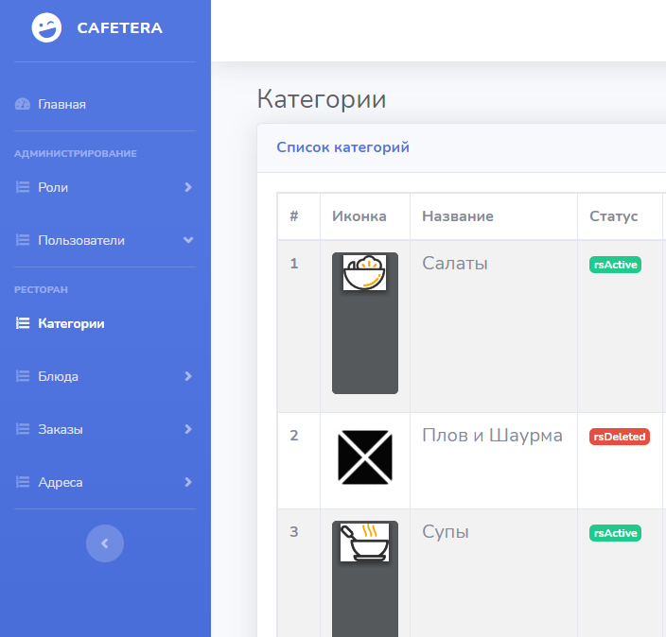Viewport: 666px width, 637px height.
Task: Click the list icon next to Категории
Action: (23, 323)
